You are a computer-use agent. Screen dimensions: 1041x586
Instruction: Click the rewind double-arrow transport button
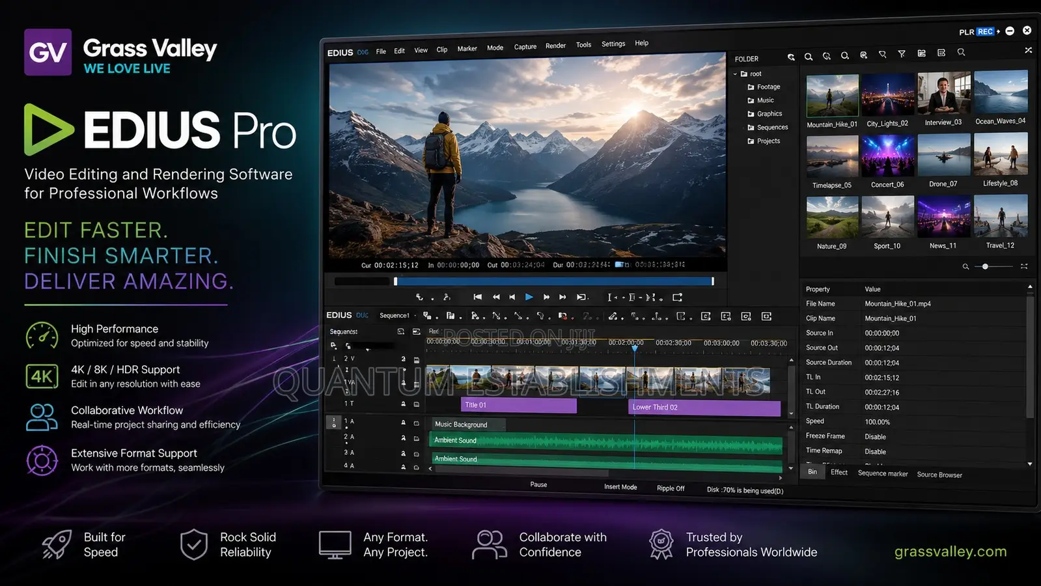[x=496, y=297]
